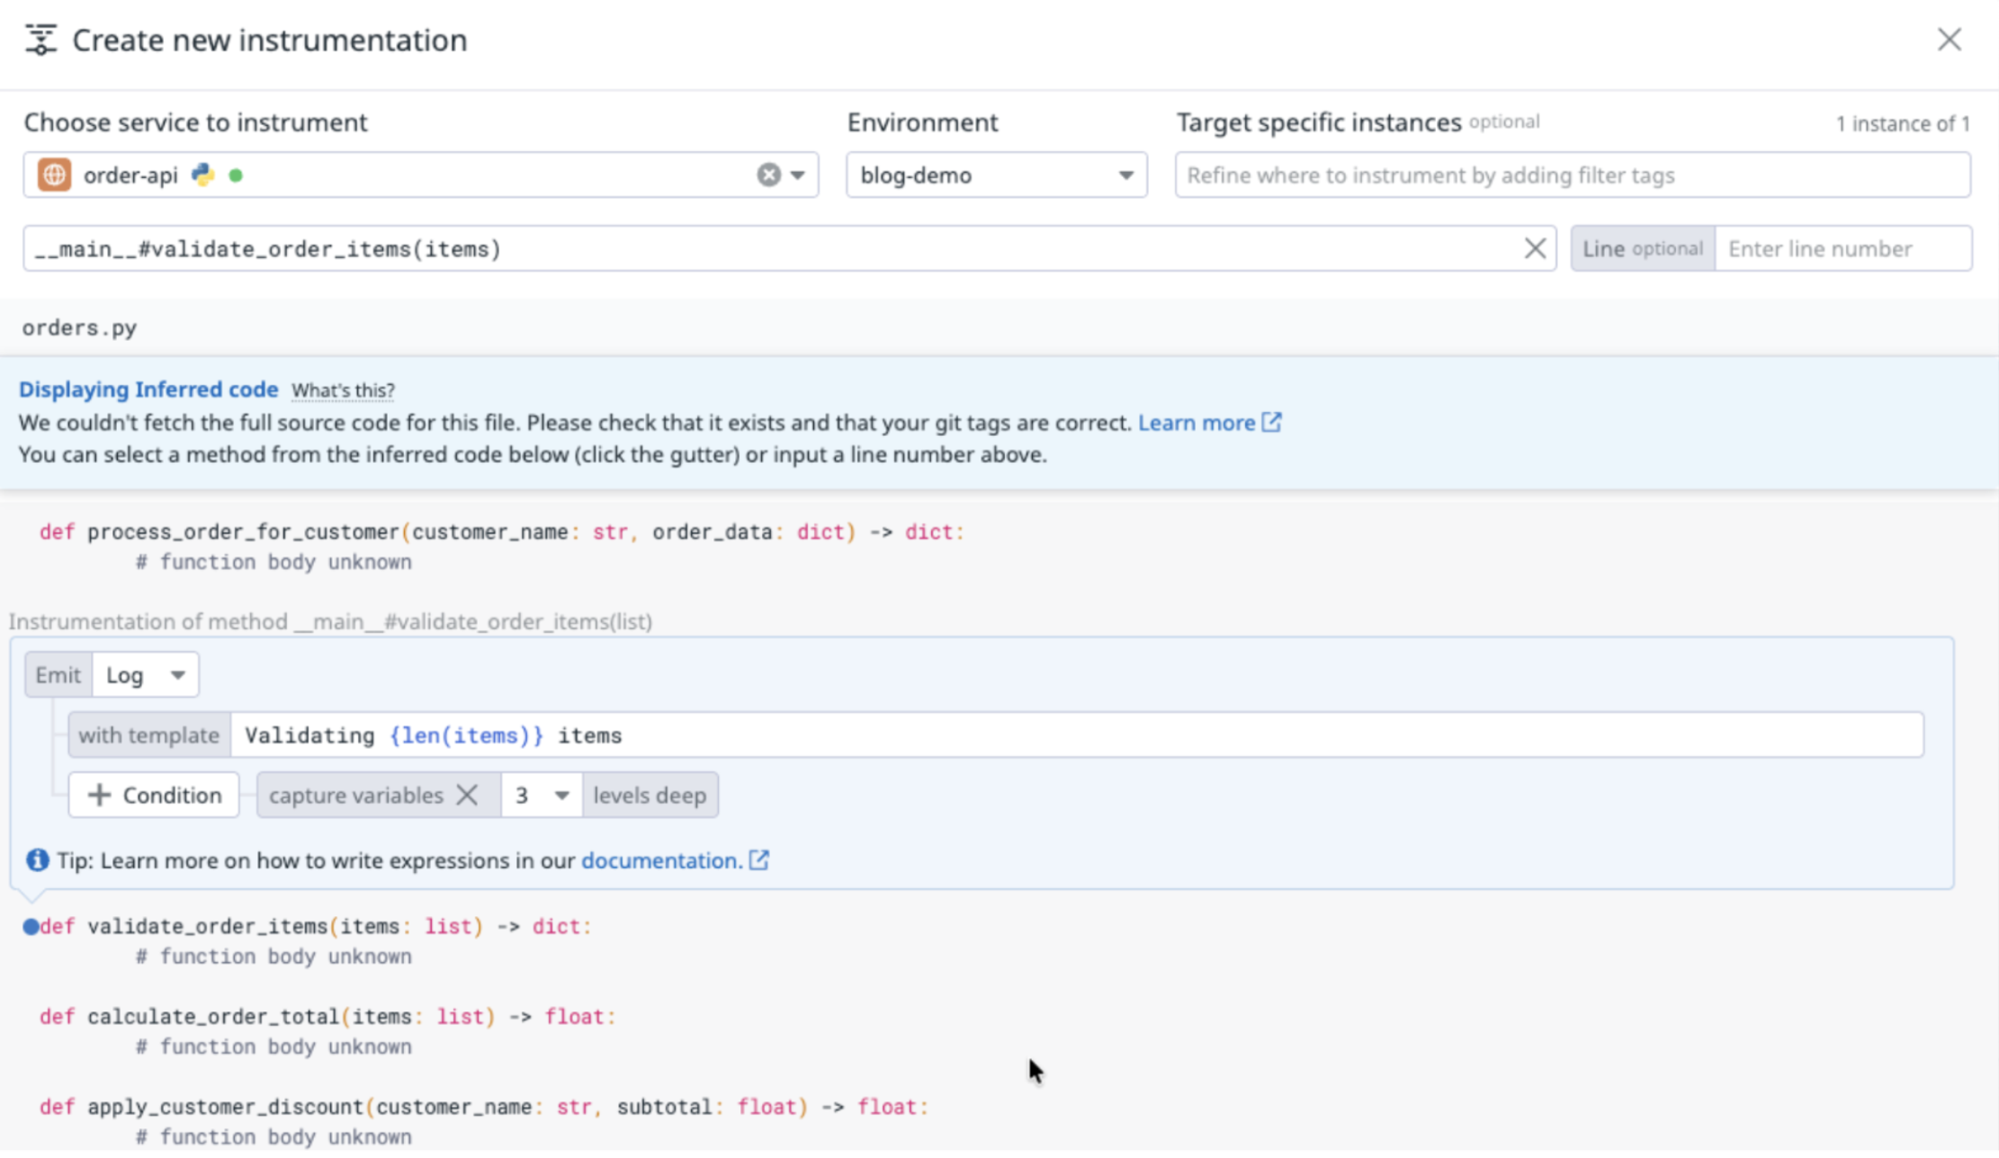Image resolution: width=1999 pixels, height=1158 pixels.
Task: Click the info tip icon
Action: click(37, 860)
